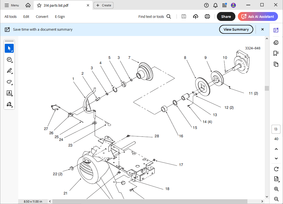
Task: Open the Bookmarks panel icon
Action: point(276,53)
